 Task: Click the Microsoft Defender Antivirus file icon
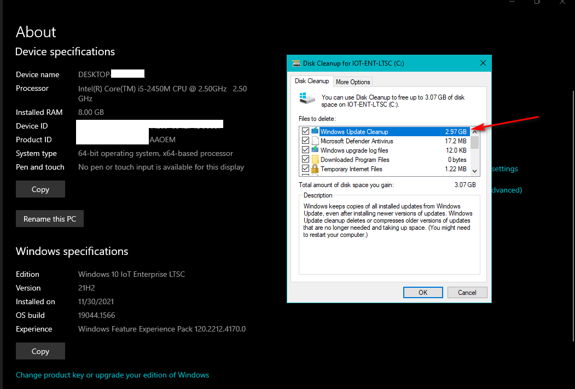(315, 141)
